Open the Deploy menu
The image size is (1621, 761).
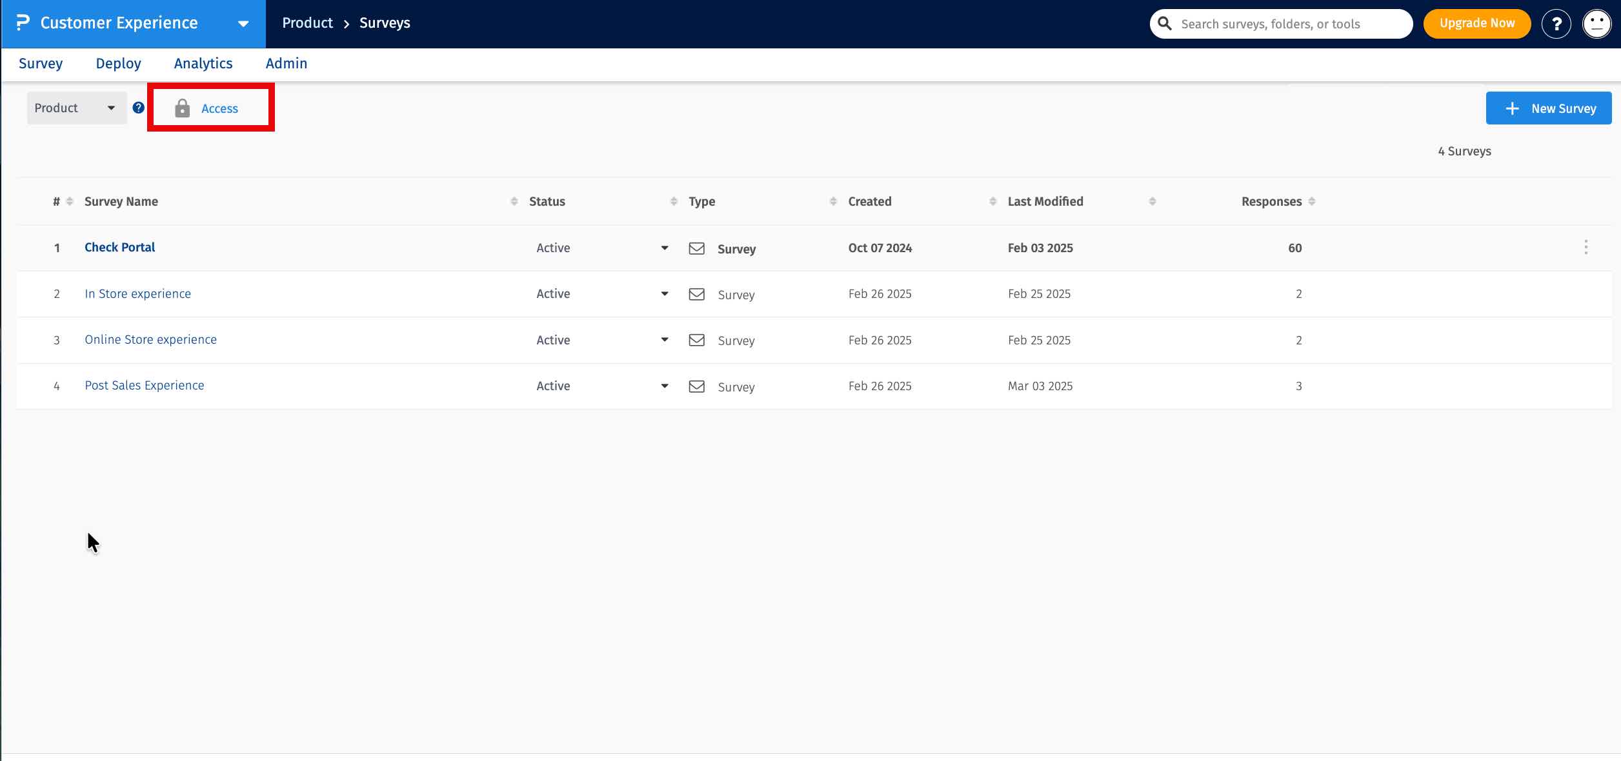click(118, 63)
